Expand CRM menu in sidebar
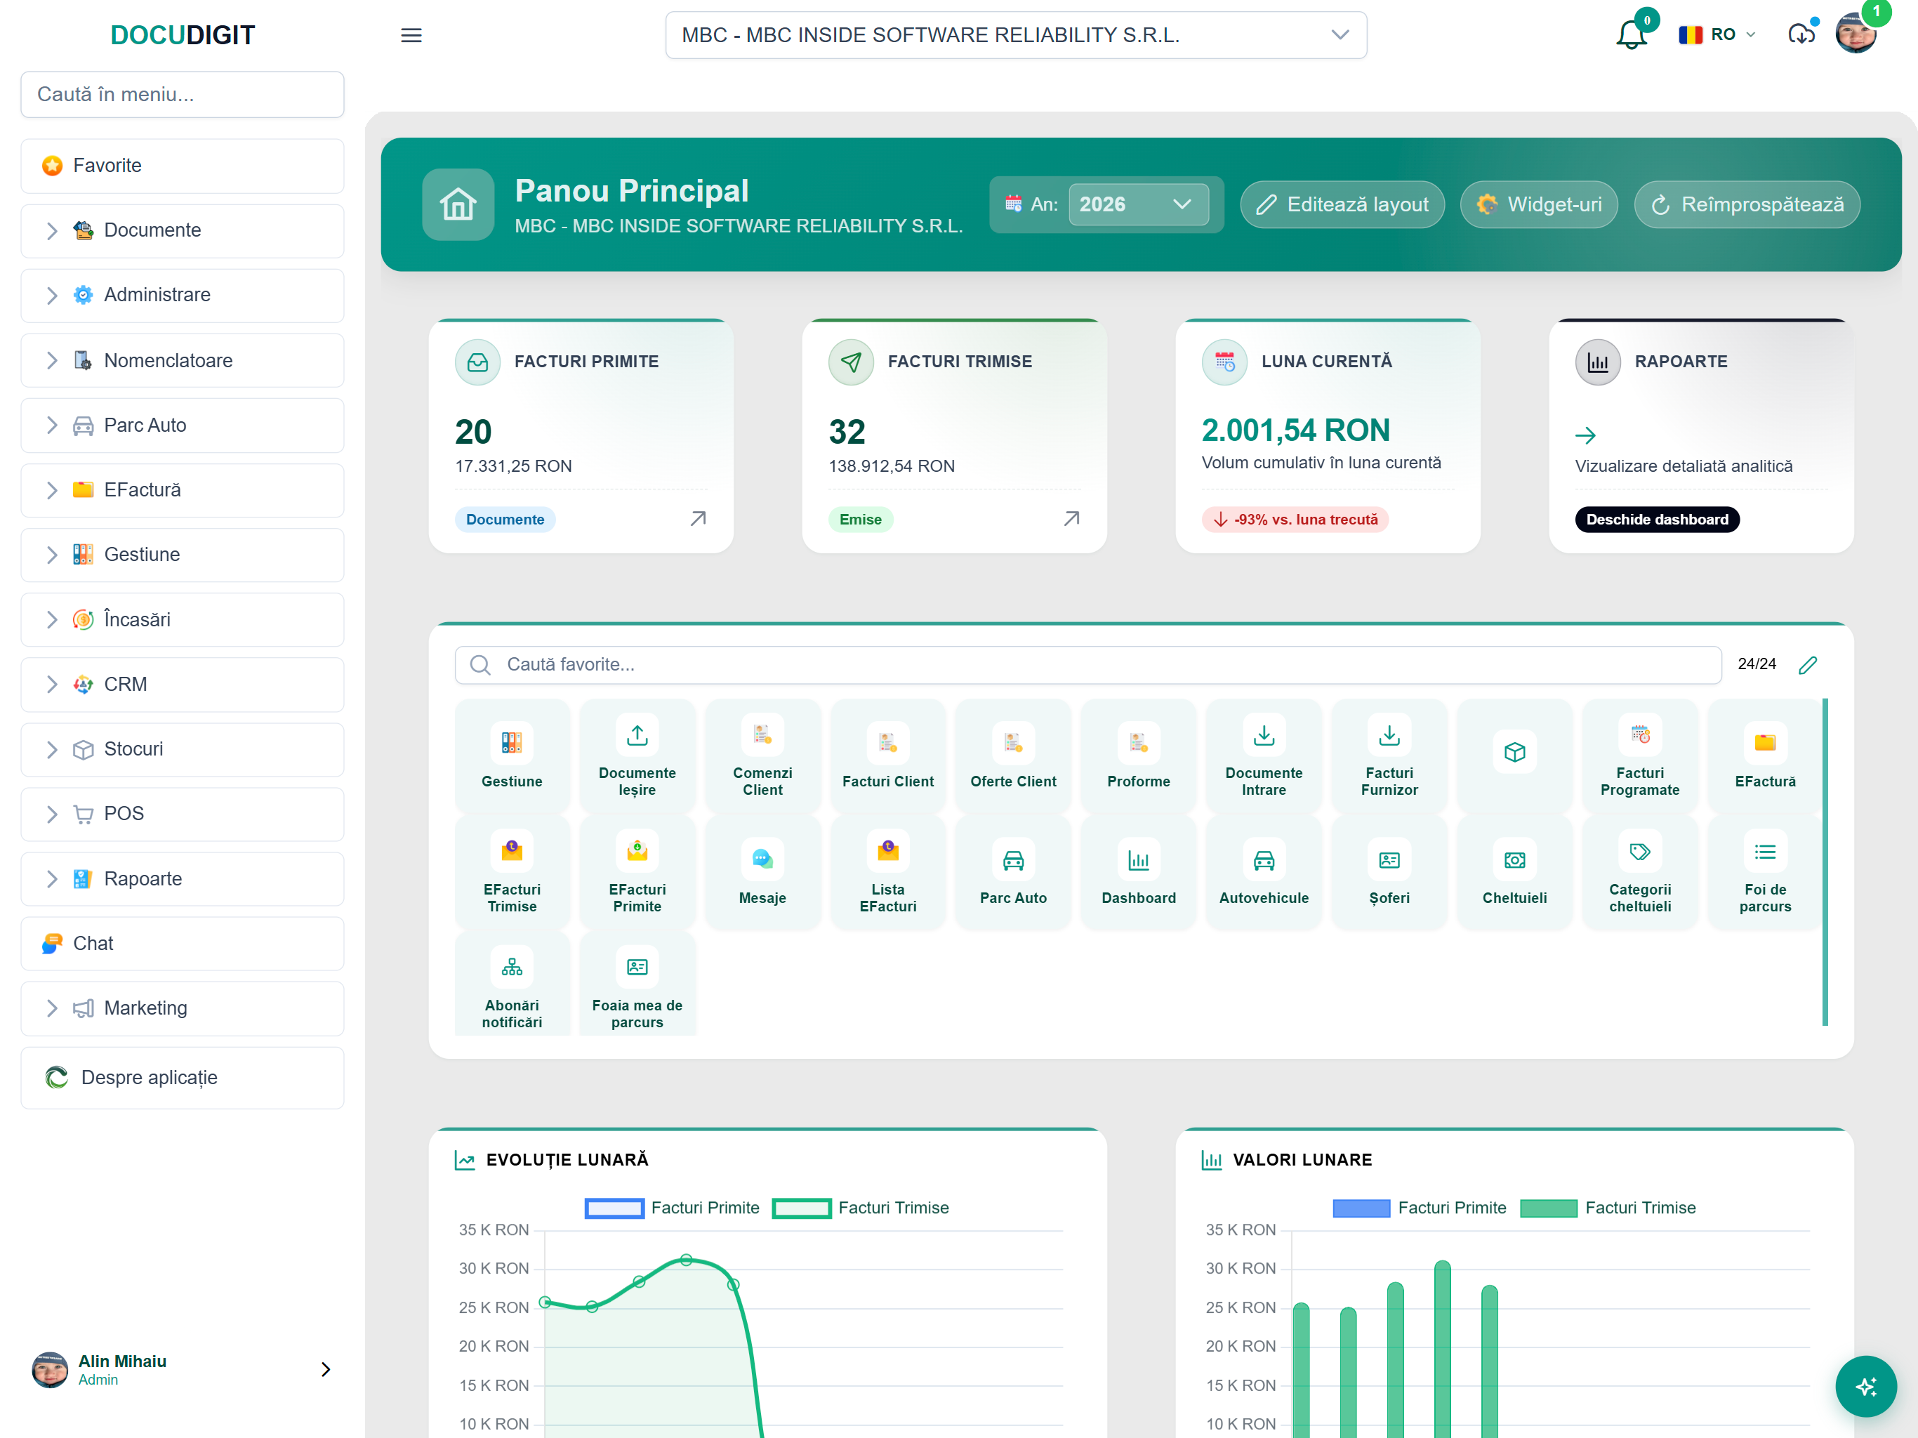This screenshot has height=1438, width=1918. point(182,685)
